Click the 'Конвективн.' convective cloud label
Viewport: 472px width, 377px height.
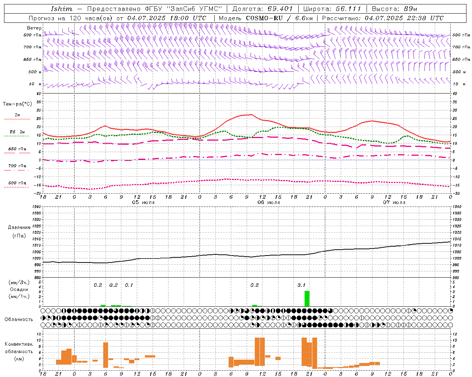coord(19,344)
